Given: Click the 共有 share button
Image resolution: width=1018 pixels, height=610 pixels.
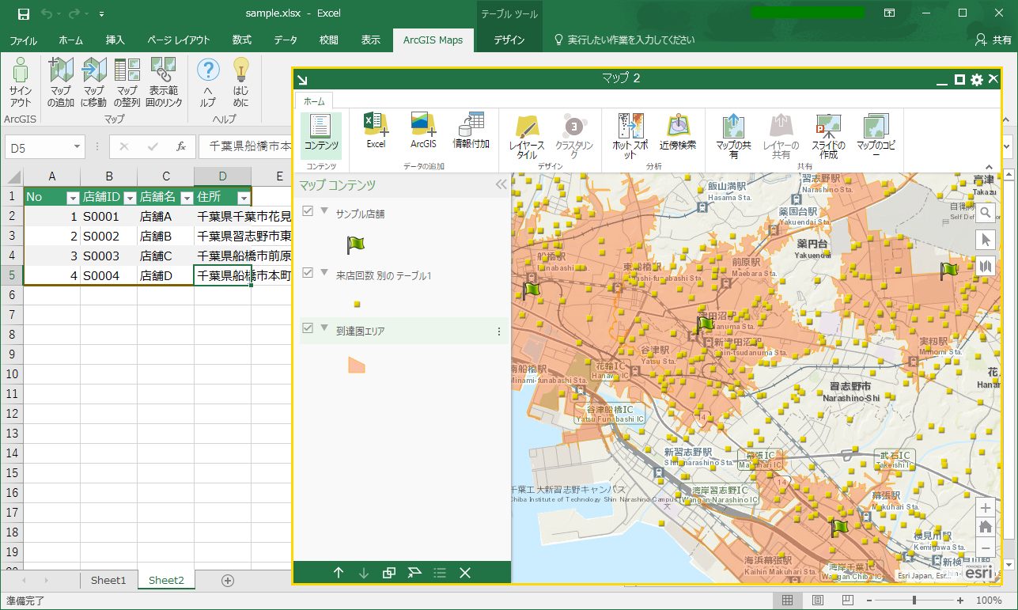Looking at the screenshot, I should [x=993, y=40].
